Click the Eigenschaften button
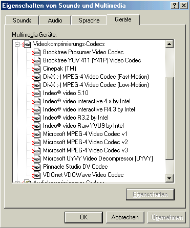This screenshot has width=190, height=228. click(150, 194)
